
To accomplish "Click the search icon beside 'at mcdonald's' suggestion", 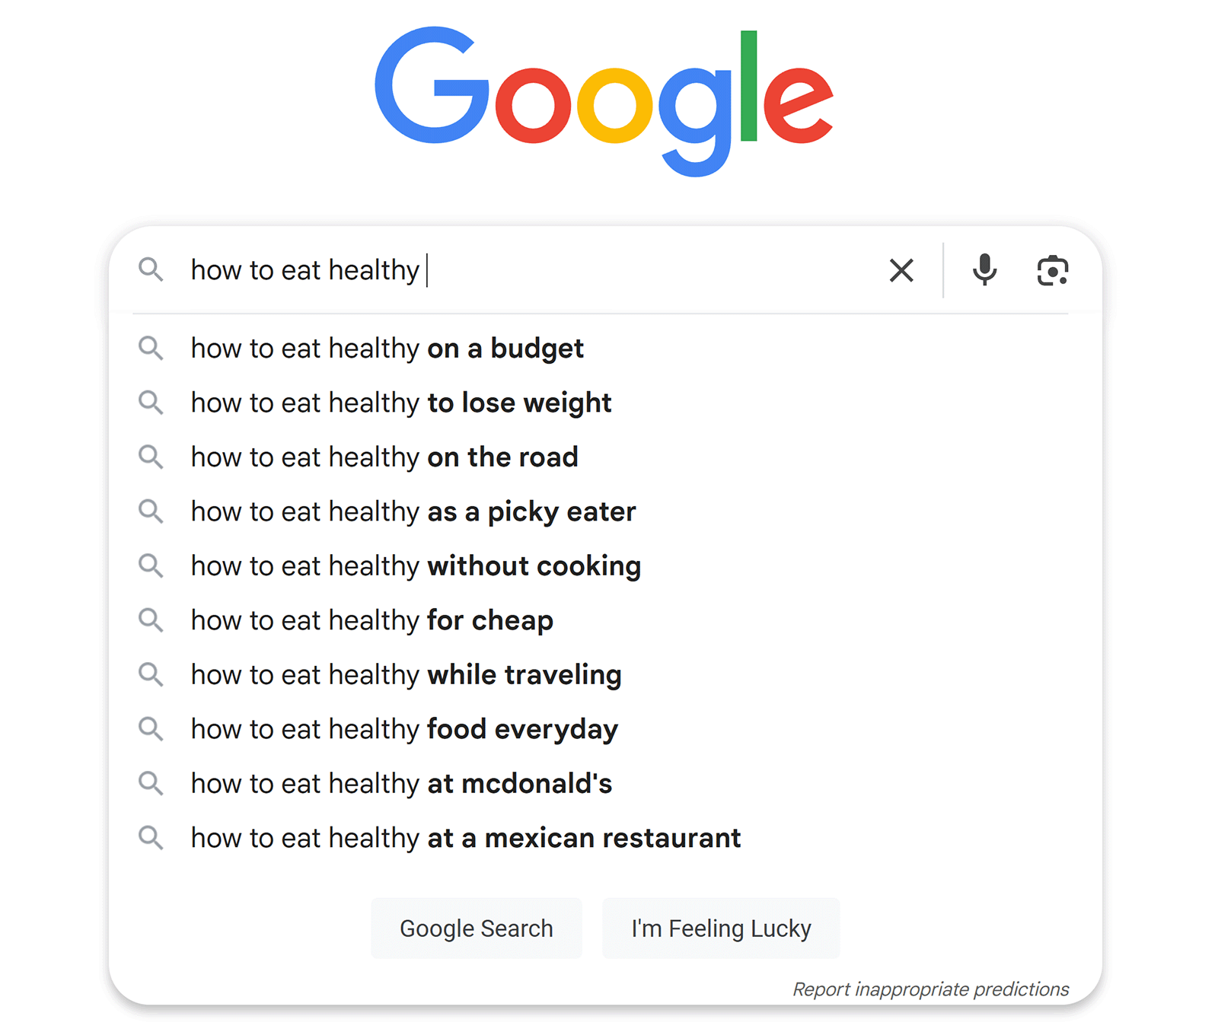I will coord(151,783).
